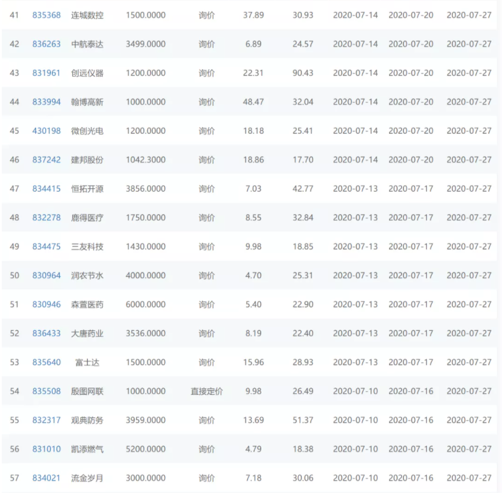Click the 831961 stock code link
The width and height of the screenshot is (502, 493).
pos(47,73)
